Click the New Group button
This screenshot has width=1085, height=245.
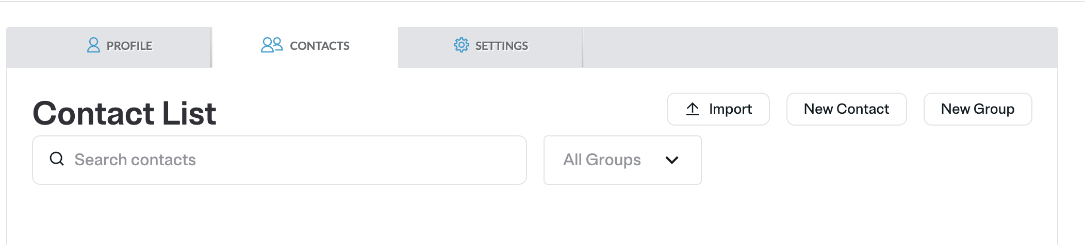pos(977,109)
